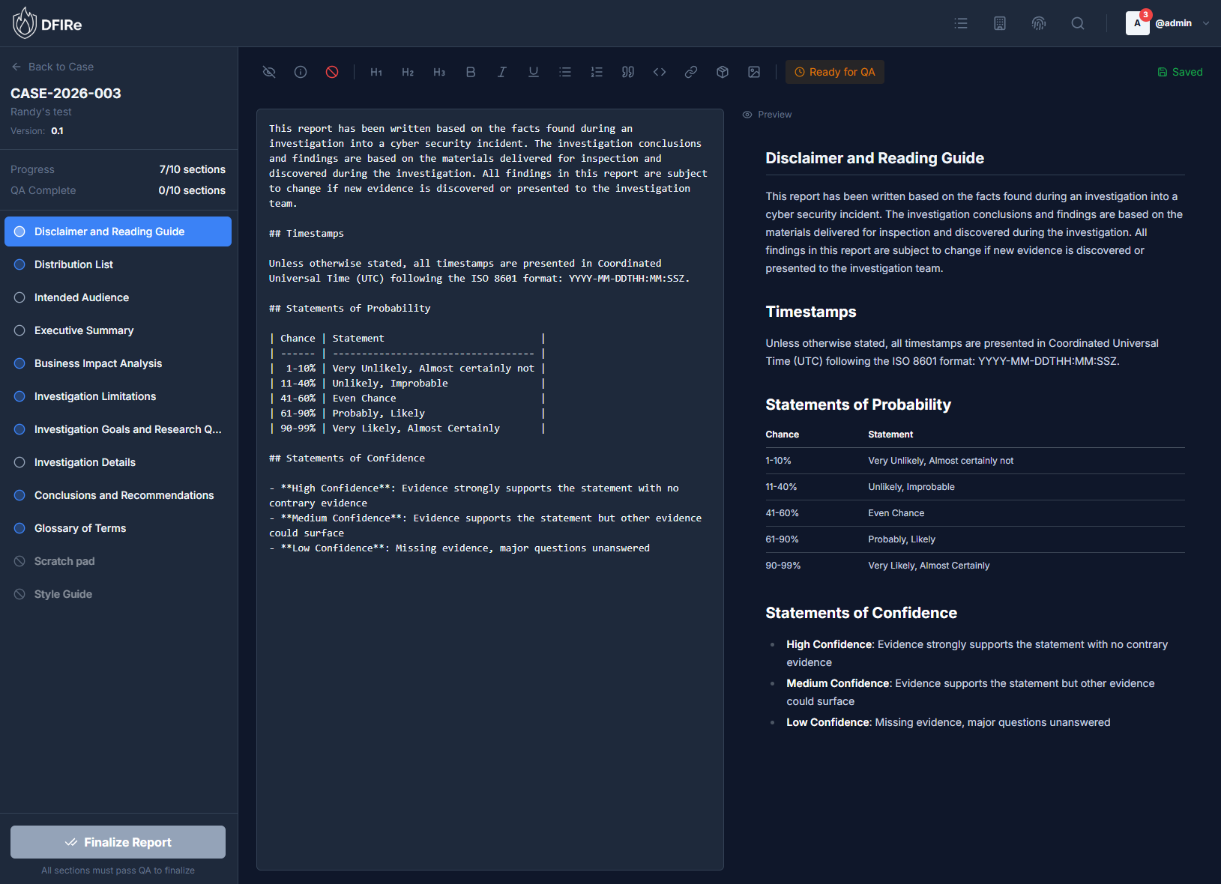This screenshot has height=884, width=1221.
Task: Click the Ready for QA button
Action: coord(834,72)
